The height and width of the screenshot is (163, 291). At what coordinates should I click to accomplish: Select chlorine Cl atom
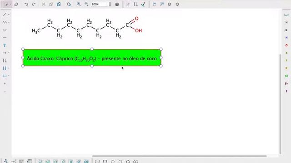[x=286, y=76]
